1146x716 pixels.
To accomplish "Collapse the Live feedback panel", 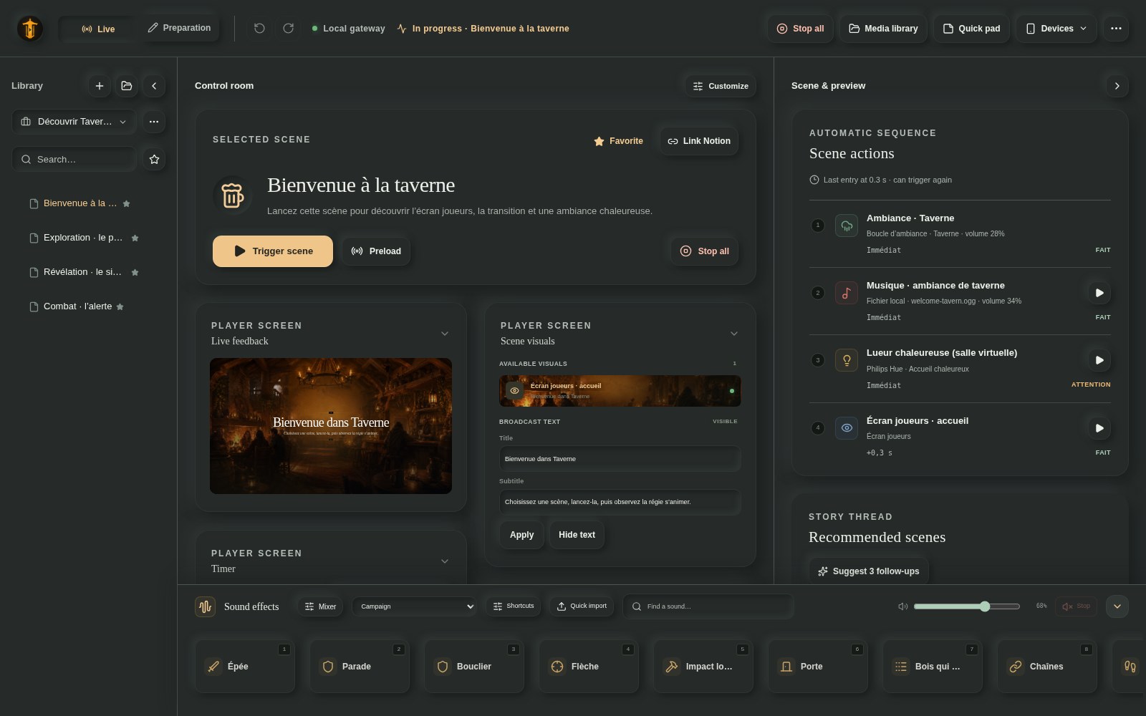I will 445,334.
